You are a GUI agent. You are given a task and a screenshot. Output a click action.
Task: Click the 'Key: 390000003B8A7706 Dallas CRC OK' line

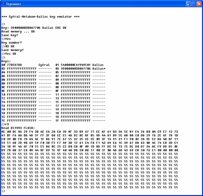tap(34, 28)
